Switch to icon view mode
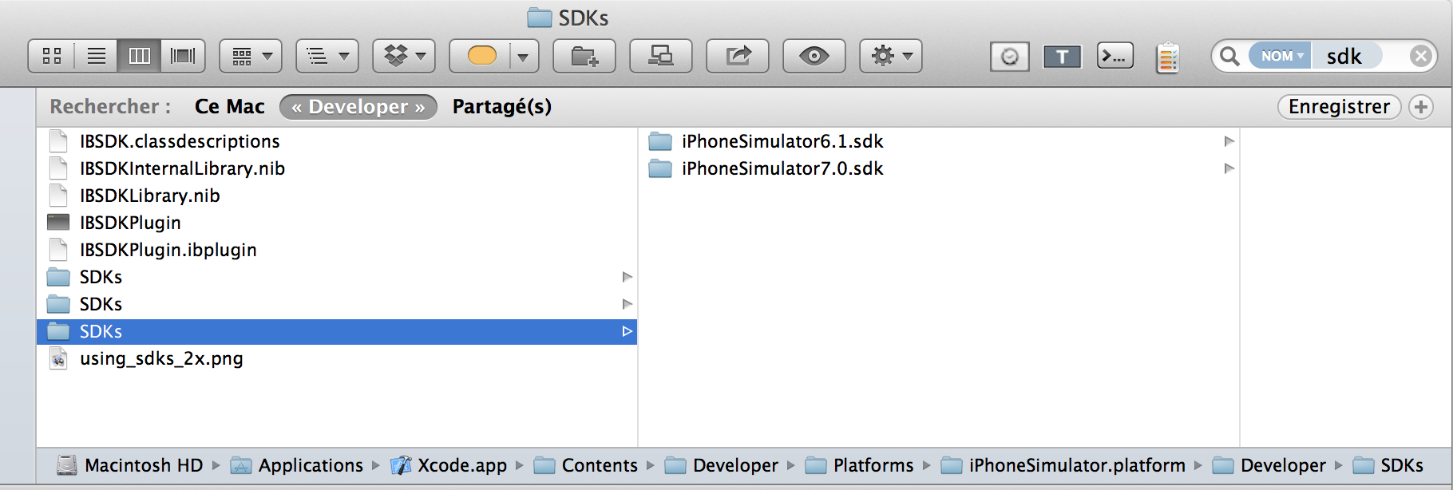The image size is (1453, 490). [52, 56]
